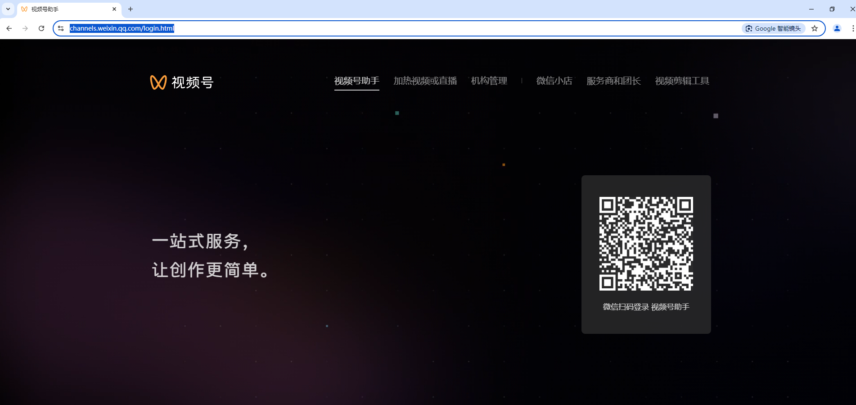The image size is (856, 405).
Task: Open site information icon in address bar
Action: pos(61,28)
